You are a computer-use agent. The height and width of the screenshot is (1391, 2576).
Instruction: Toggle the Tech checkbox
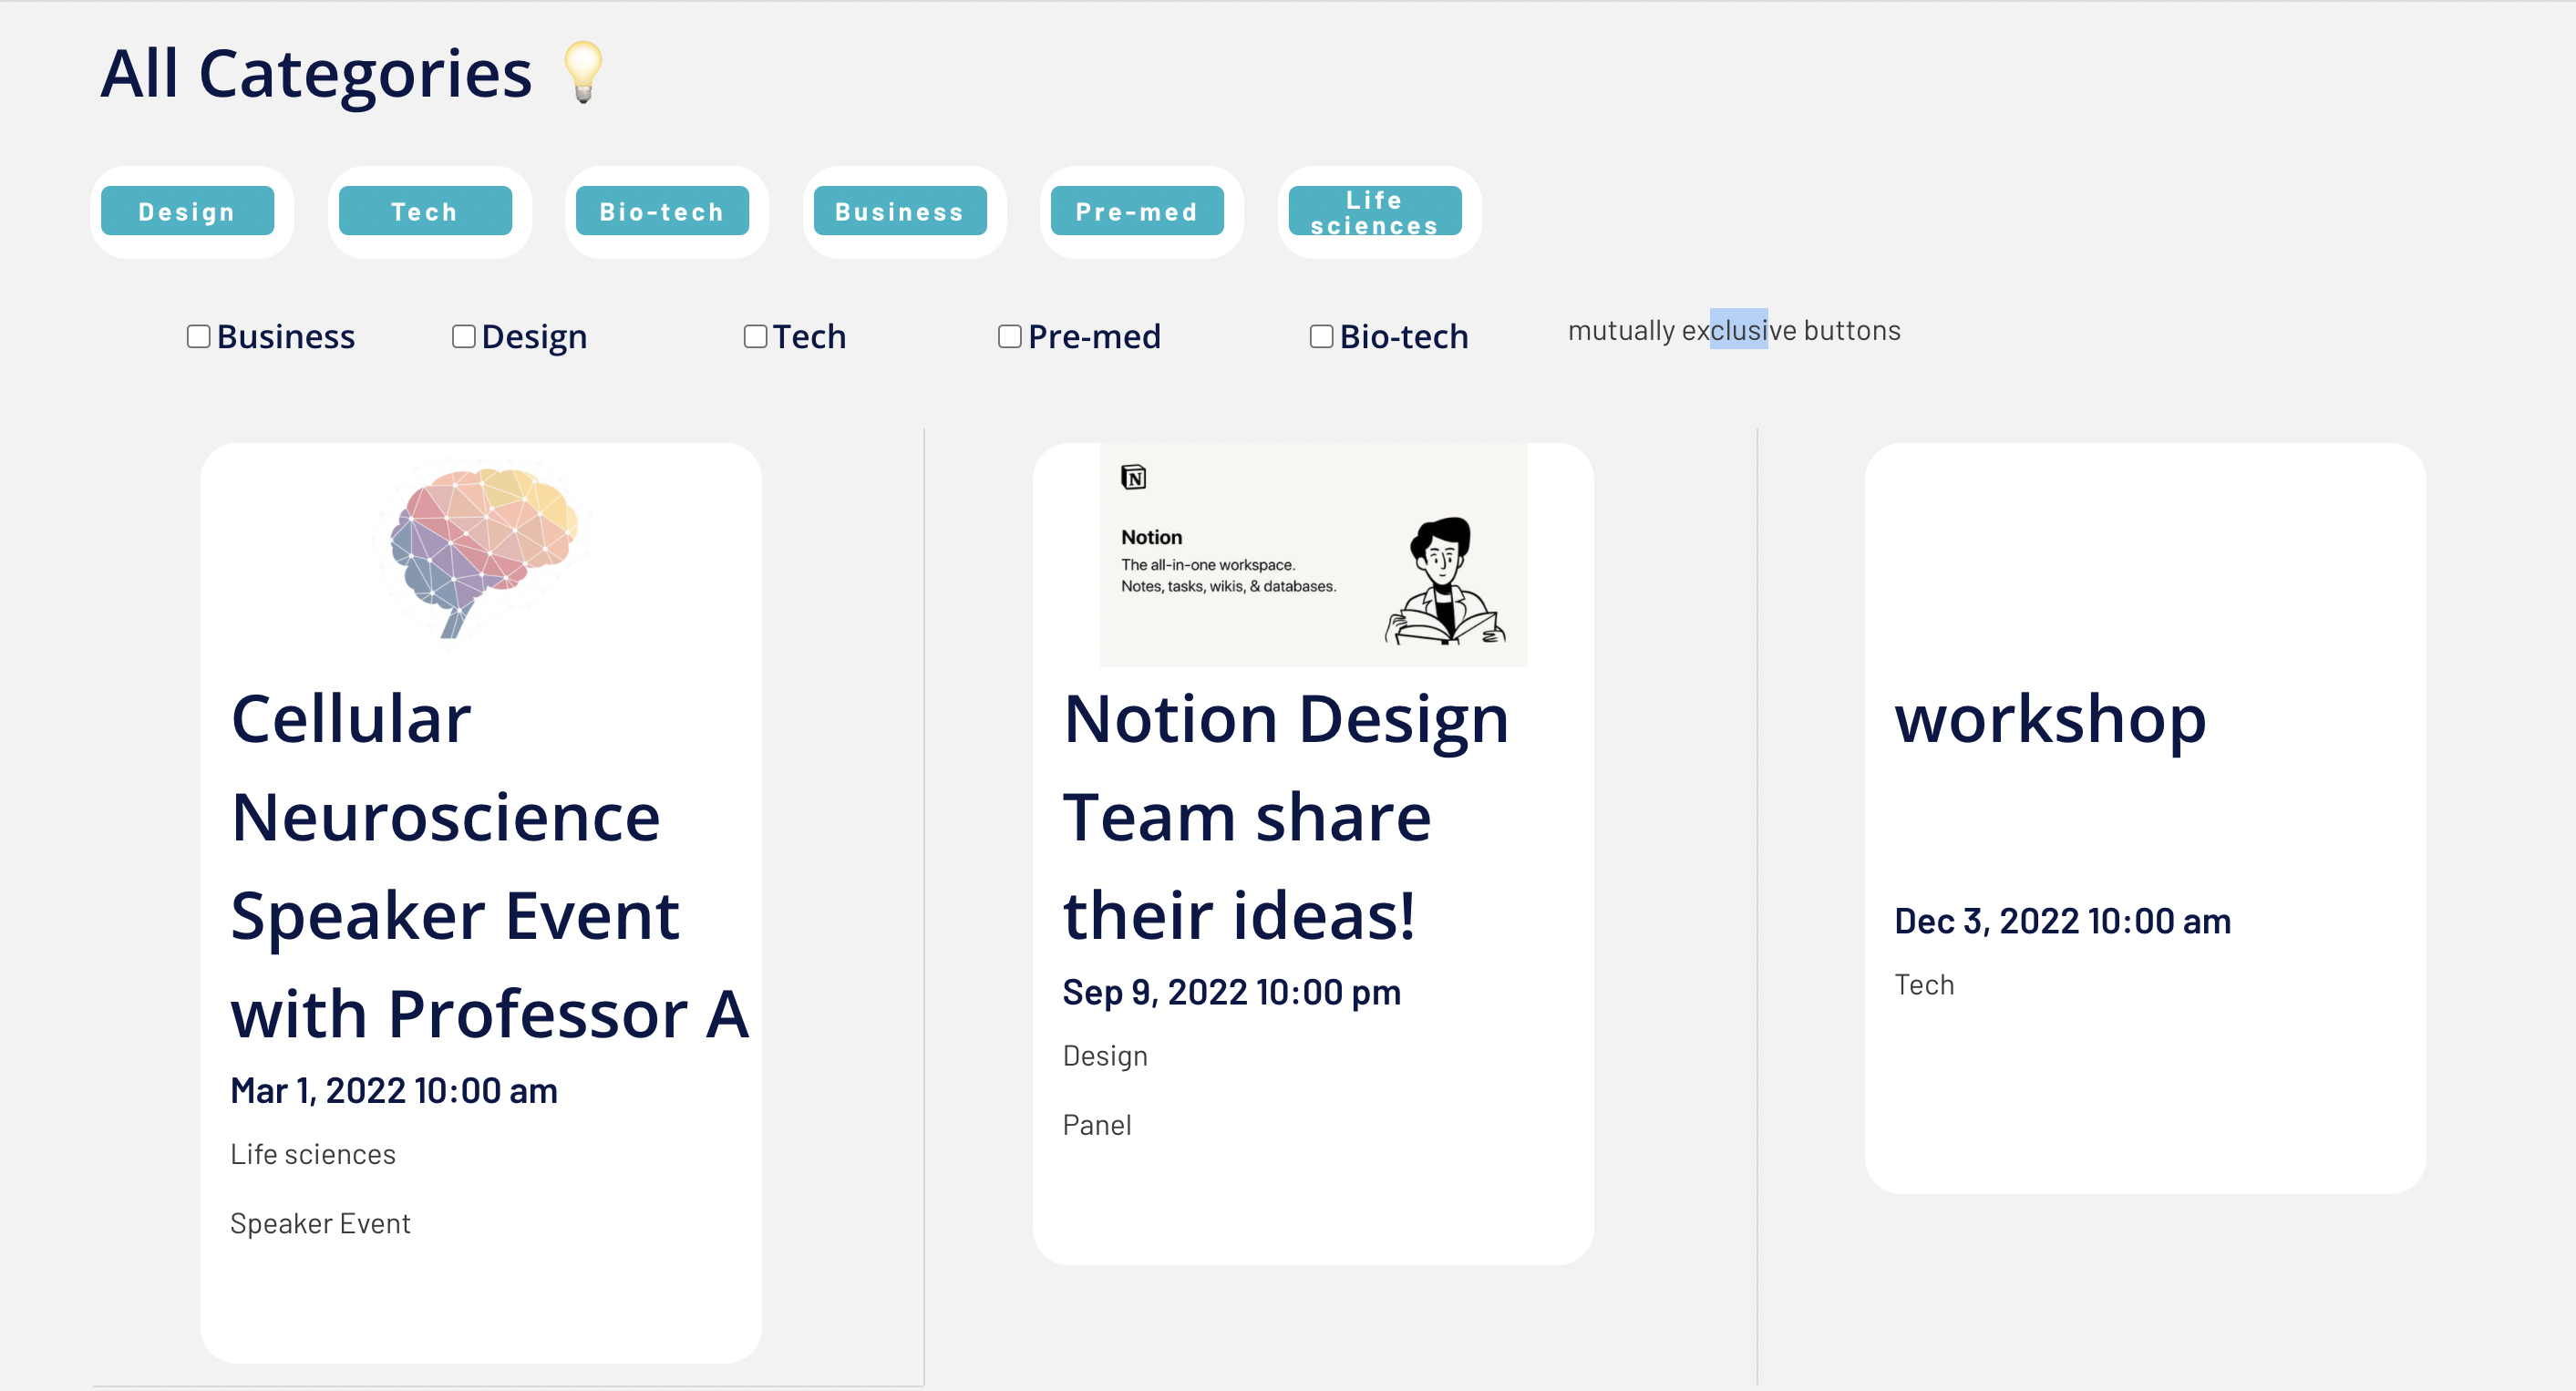755,337
